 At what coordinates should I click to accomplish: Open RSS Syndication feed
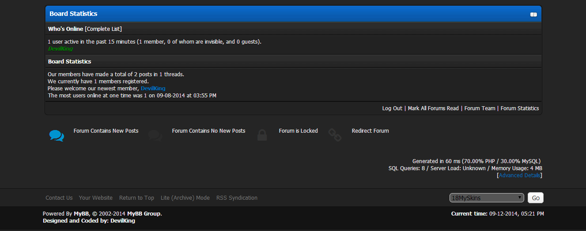click(x=237, y=198)
